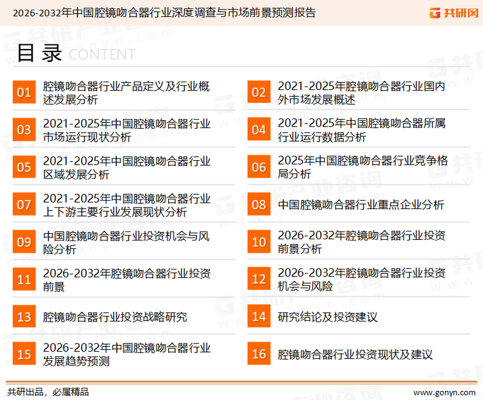Select chapter 2026-2032年腔镜吻合器行业投资机会与风险
This screenshot has width=483, height=400.
point(362,279)
